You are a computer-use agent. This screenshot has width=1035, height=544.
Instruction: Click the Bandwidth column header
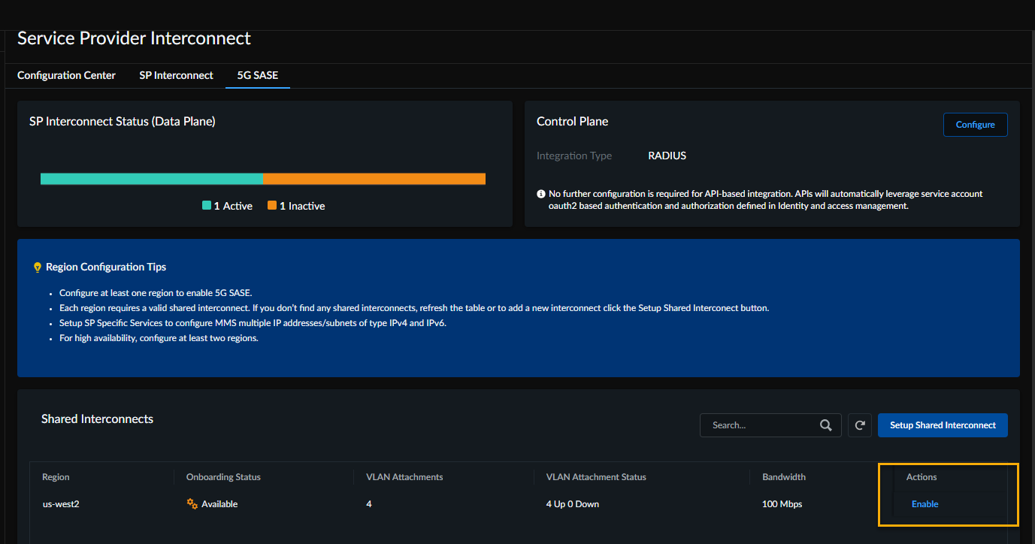coord(783,477)
